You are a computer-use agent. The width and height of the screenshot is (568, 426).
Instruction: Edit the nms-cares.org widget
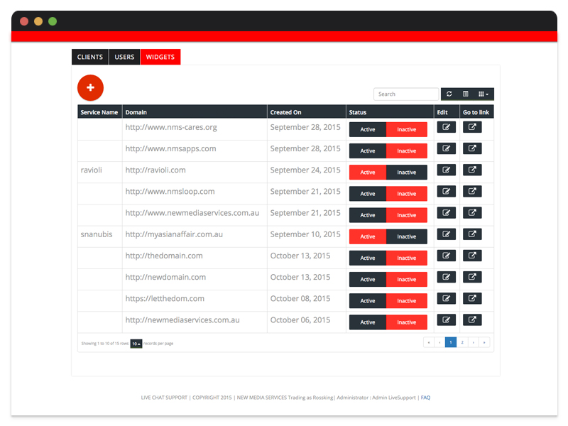(446, 128)
